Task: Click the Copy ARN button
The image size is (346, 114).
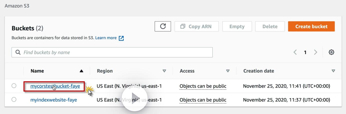Action: [x=196, y=26]
